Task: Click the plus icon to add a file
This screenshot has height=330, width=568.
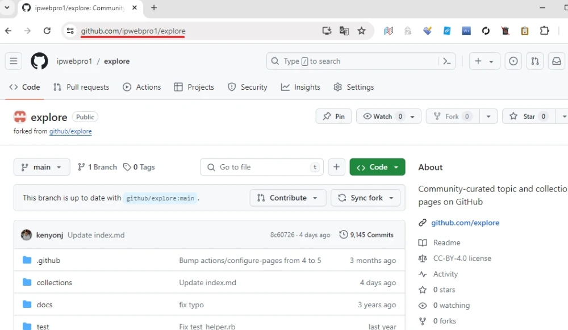Action: (x=336, y=167)
